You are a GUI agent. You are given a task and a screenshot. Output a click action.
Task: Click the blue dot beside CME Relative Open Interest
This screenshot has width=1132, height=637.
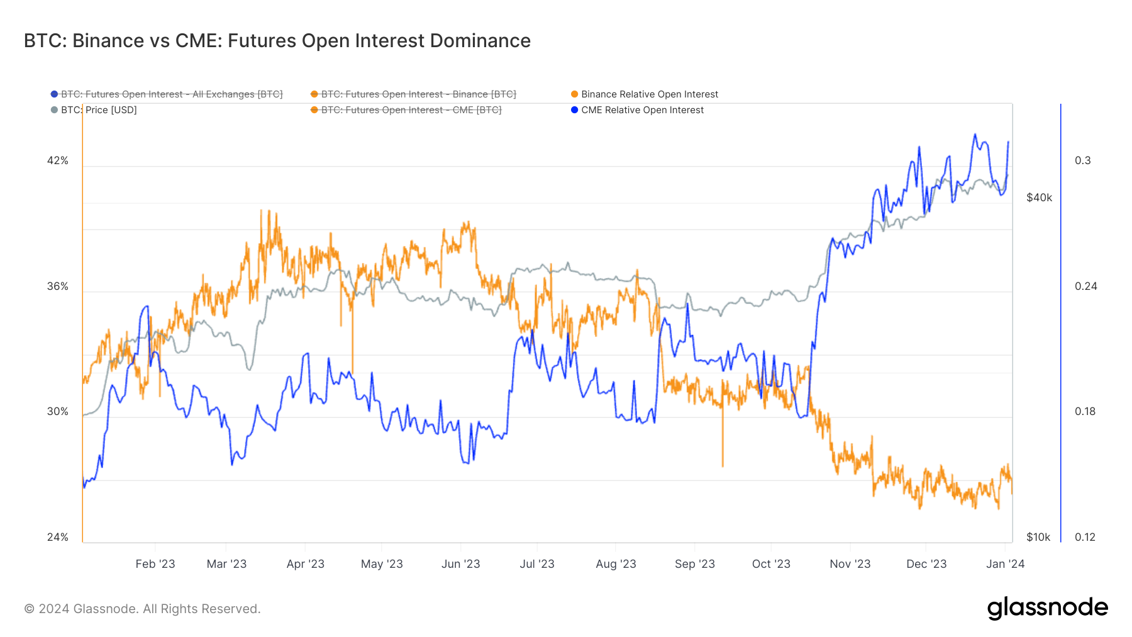pyautogui.click(x=574, y=110)
